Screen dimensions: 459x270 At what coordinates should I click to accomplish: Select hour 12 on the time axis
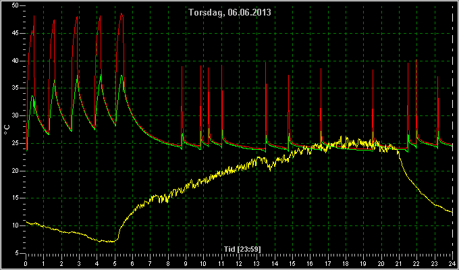point(239,263)
